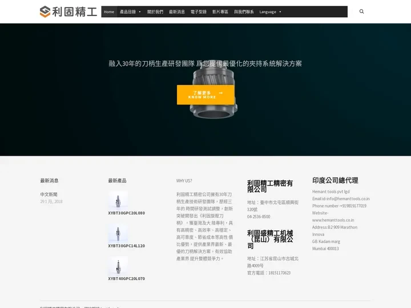The width and height of the screenshot is (411, 308).
Task: Click the WHY US? heading
Action: pos(184,181)
